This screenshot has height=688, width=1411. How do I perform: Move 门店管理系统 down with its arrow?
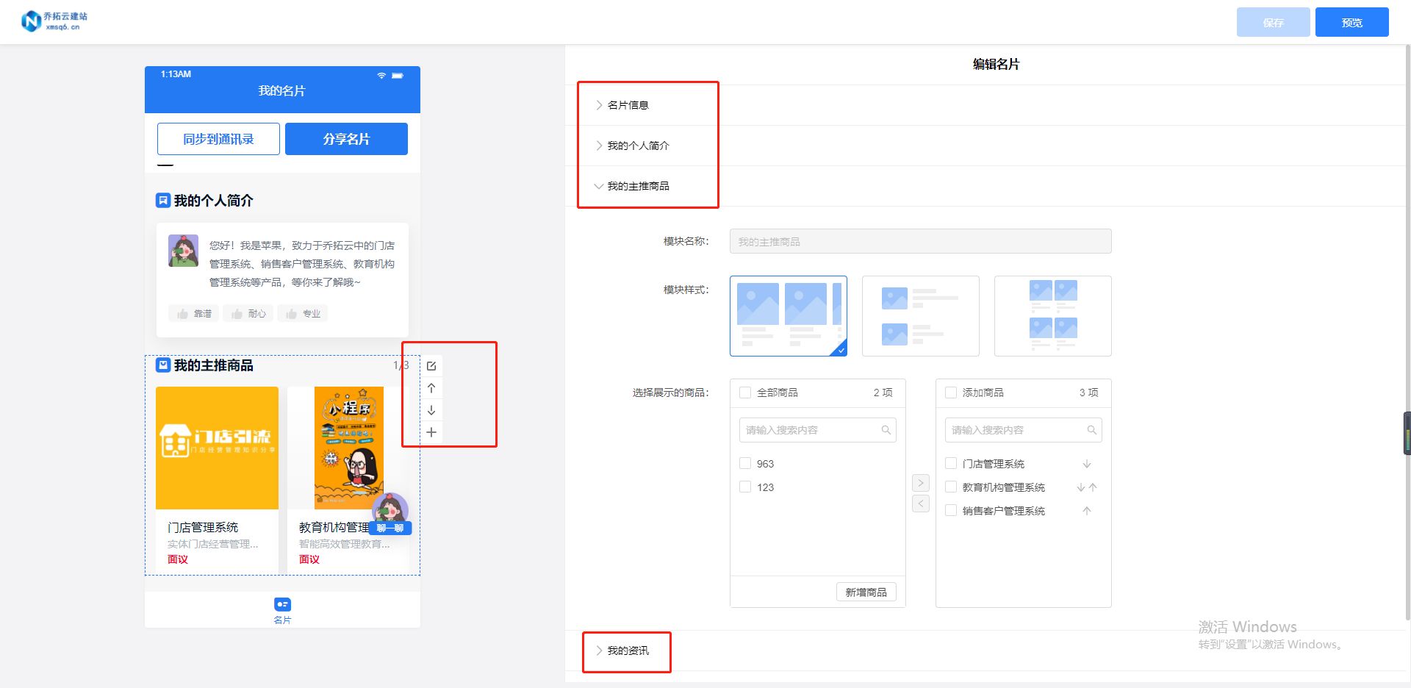[x=1087, y=464]
